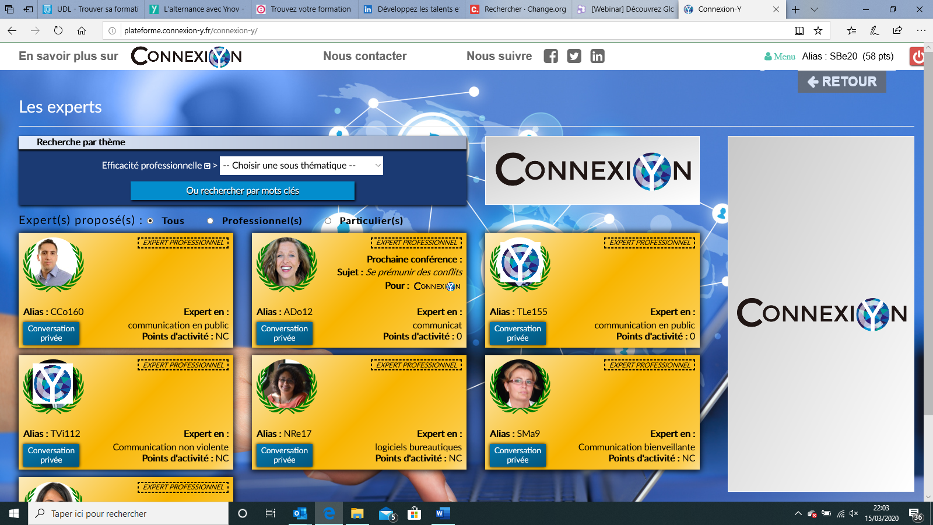The image size is (933, 525).
Task: Open the add notes pen icon
Action: pyautogui.click(x=874, y=30)
